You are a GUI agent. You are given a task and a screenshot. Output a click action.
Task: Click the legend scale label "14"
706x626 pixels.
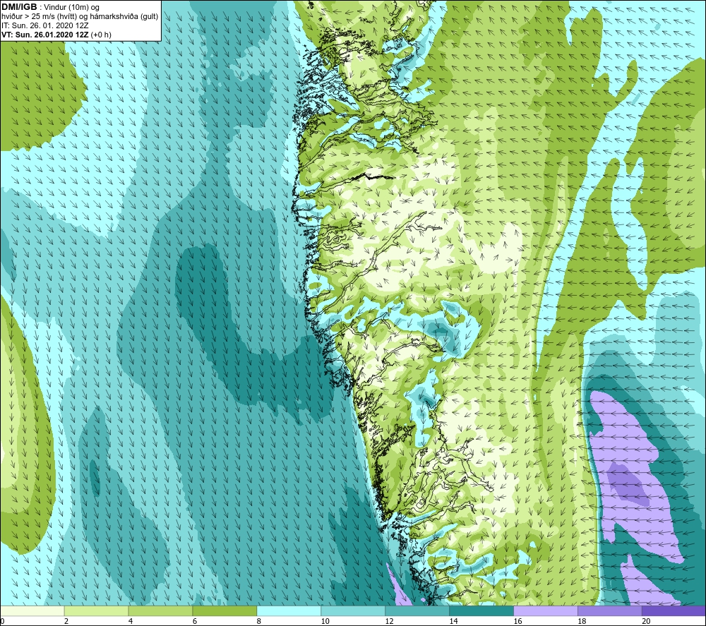[453, 622]
